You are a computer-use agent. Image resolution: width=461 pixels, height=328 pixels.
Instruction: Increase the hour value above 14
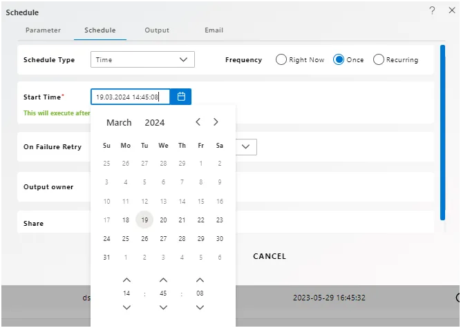[126, 280]
